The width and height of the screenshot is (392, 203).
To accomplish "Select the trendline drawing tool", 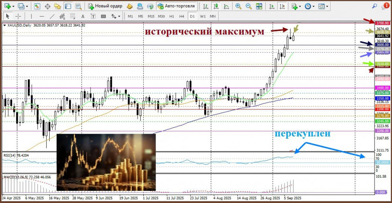I will [x=53, y=16].
